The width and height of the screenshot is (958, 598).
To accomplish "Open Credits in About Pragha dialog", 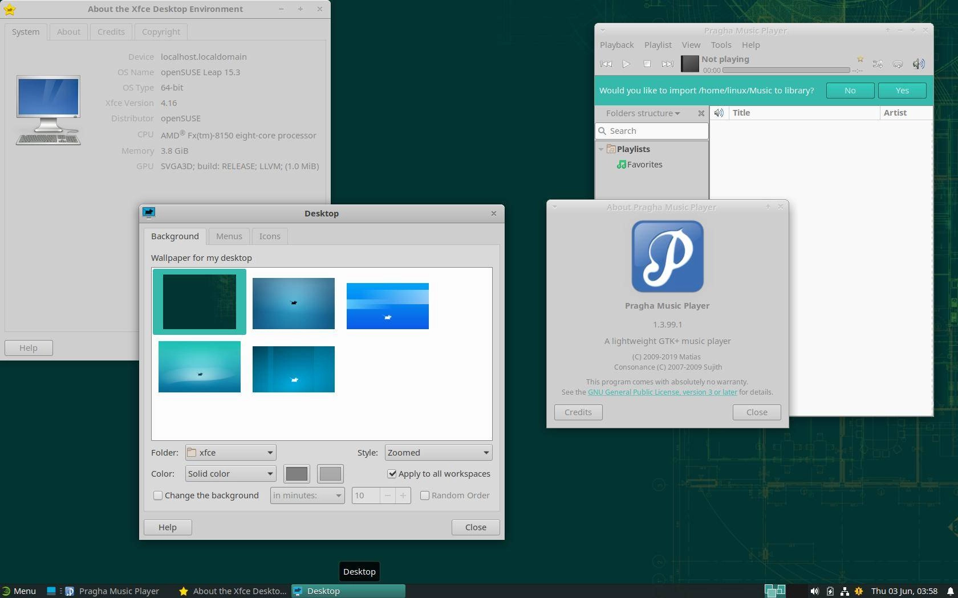I will click(x=578, y=412).
